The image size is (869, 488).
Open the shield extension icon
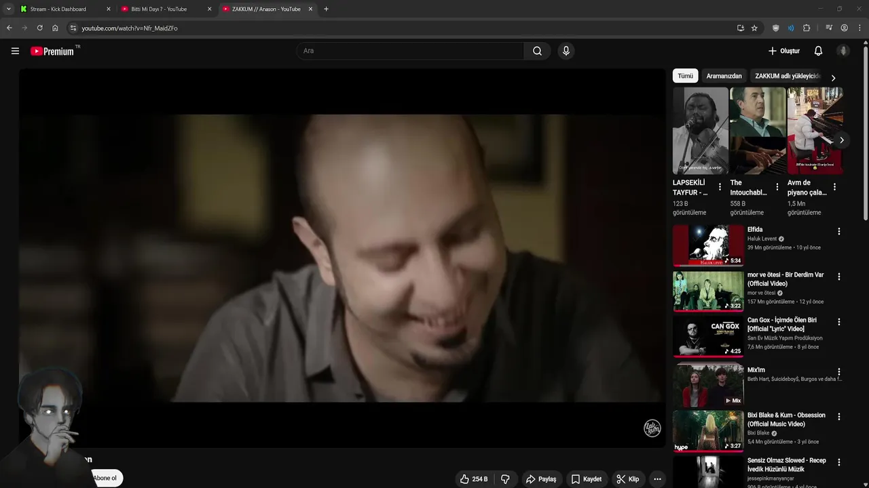click(776, 28)
